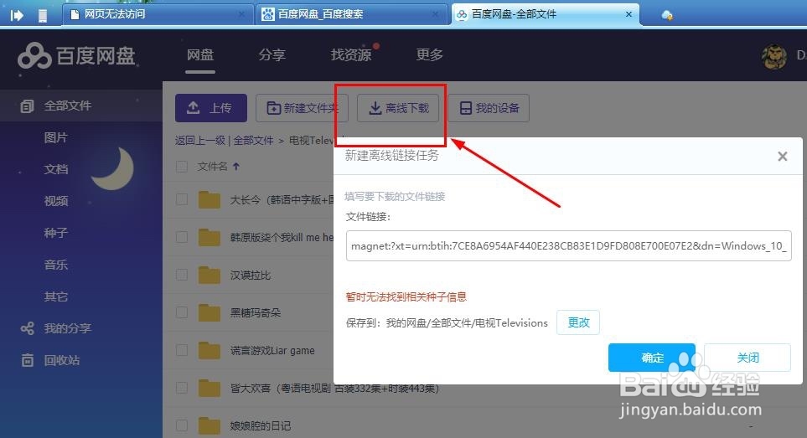
Task: Check the 汉谟拉比 folder checkbox
Action: pyautogui.click(x=182, y=275)
